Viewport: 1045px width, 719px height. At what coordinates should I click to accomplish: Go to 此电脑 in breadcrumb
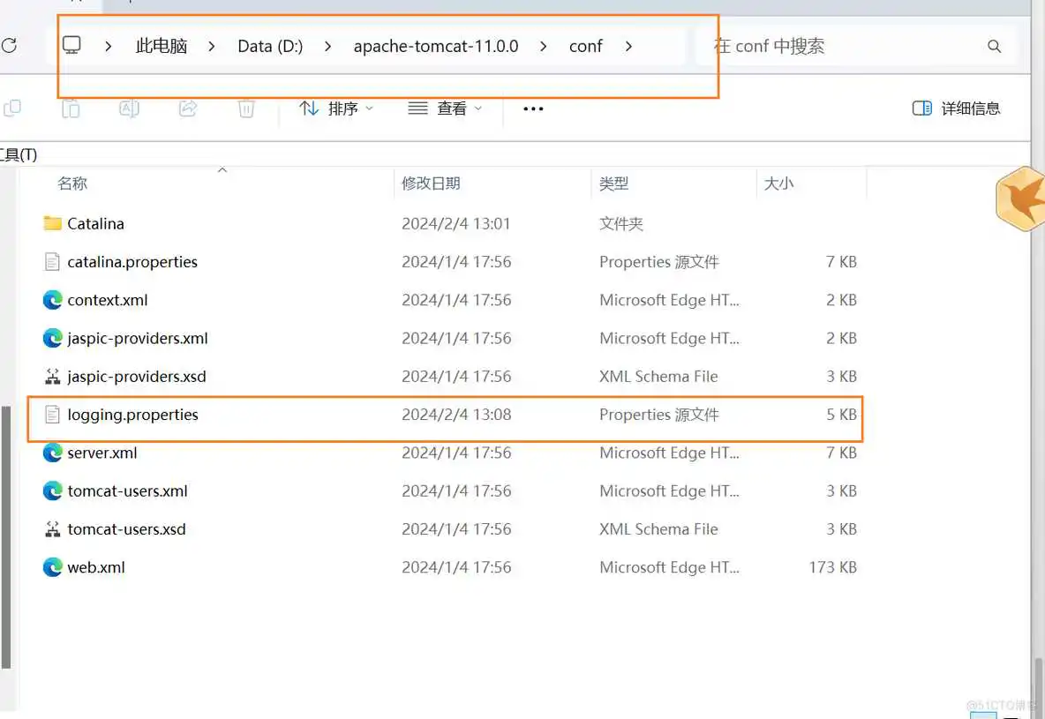162,46
